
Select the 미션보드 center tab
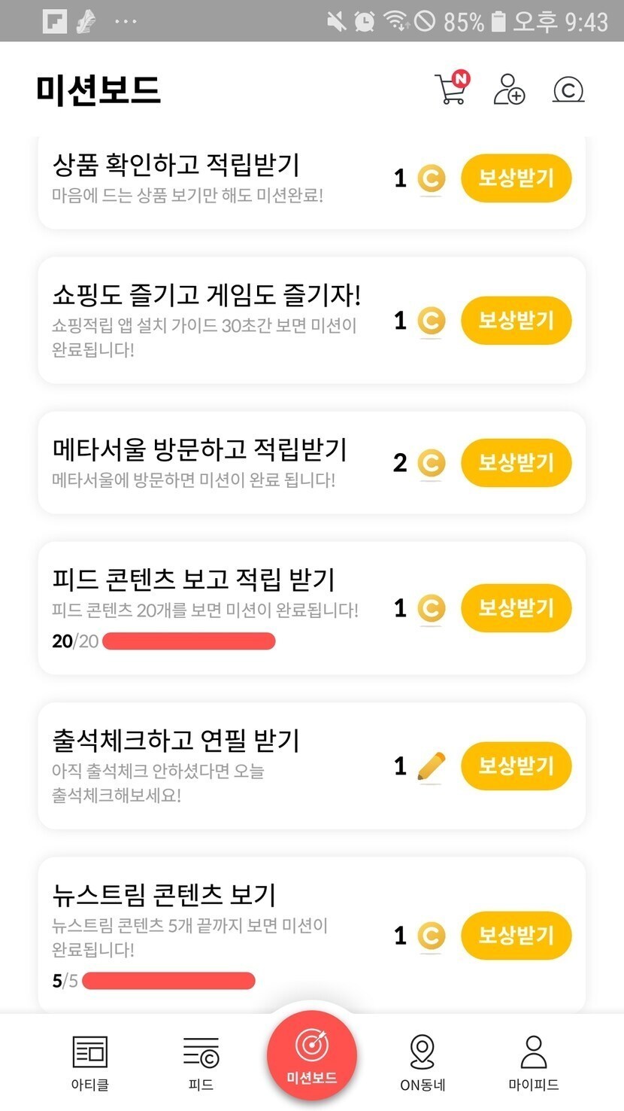[x=311, y=1057]
